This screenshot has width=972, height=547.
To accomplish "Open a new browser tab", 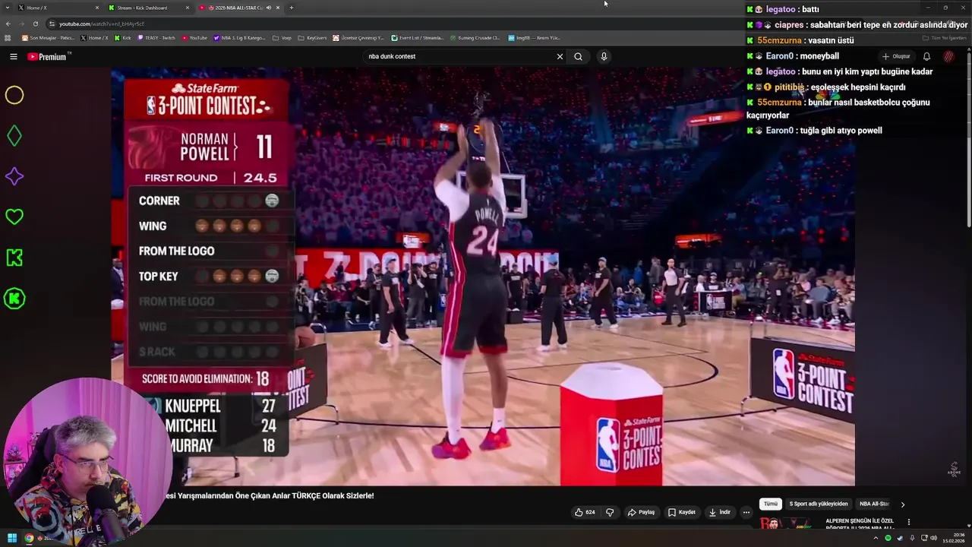I will click(x=292, y=8).
